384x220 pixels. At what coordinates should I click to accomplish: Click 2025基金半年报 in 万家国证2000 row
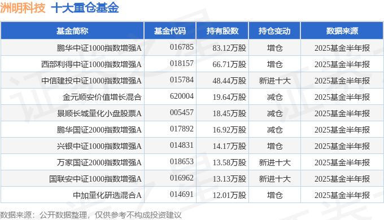pyautogui.click(x=342, y=162)
